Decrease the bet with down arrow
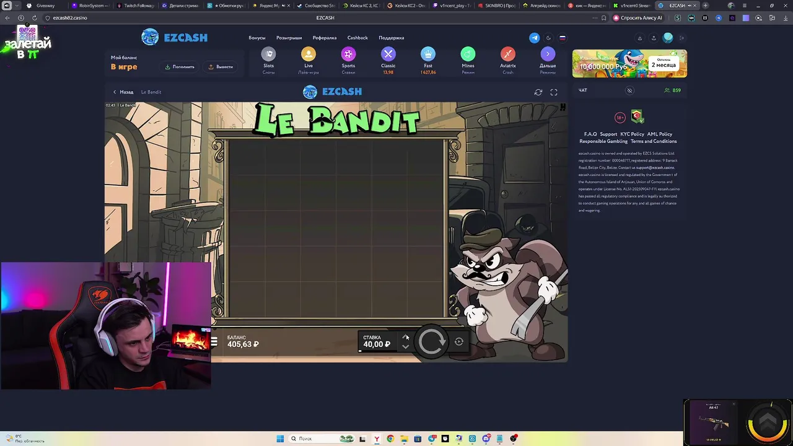 coord(406,346)
